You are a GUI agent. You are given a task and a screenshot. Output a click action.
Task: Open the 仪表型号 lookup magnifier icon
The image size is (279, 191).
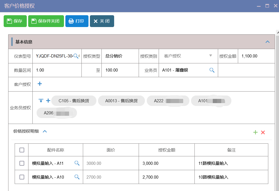76,56
